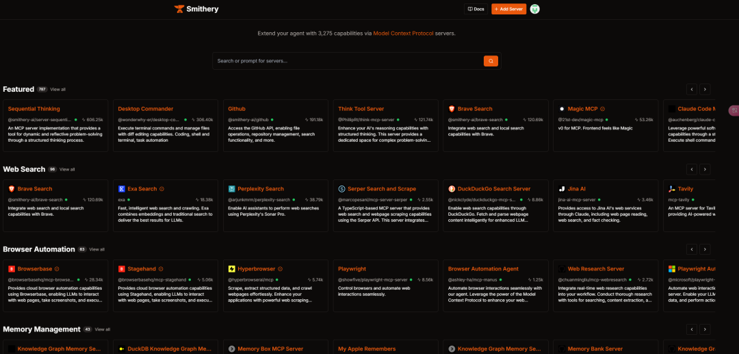The height and width of the screenshot is (354, 739).
Task: Click the Smithery logo icon
Action: click(179, 9)
